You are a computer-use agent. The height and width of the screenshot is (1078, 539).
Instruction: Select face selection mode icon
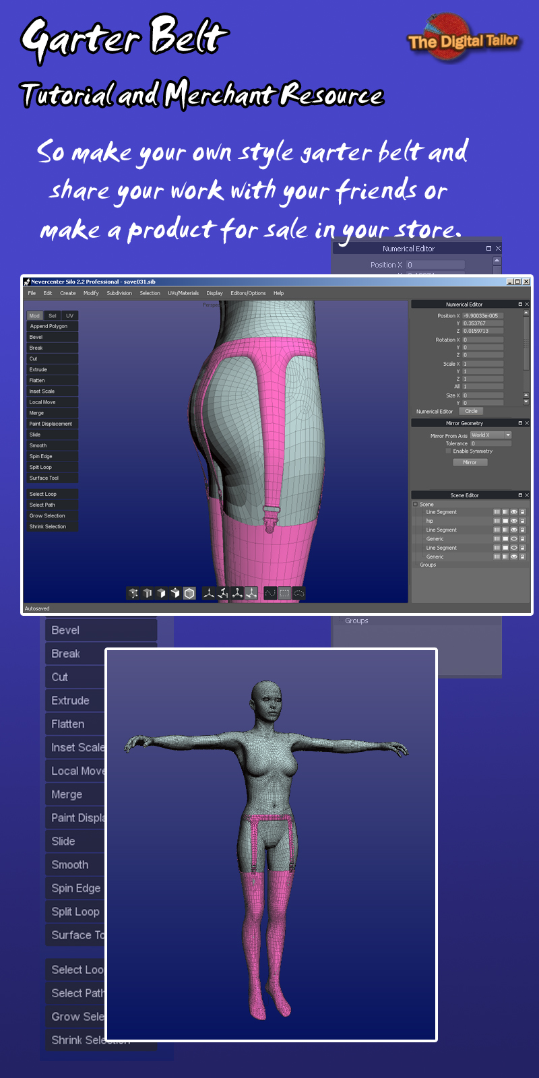tap(161, 593)
